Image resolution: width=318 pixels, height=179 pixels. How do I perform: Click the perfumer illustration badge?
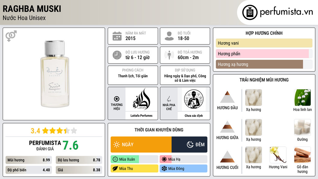point(194,99)
